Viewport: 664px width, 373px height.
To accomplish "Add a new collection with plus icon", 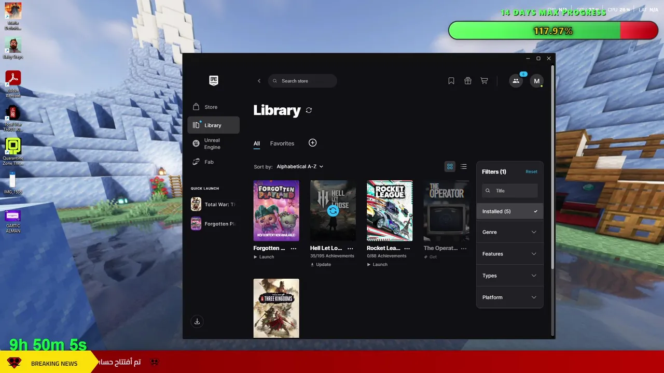I will coord(312,142).
